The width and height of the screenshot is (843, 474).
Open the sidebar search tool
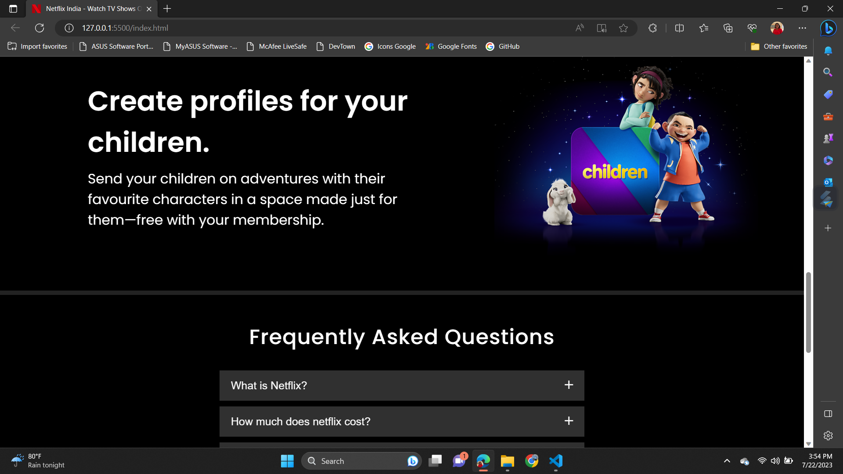click(828, 72)
